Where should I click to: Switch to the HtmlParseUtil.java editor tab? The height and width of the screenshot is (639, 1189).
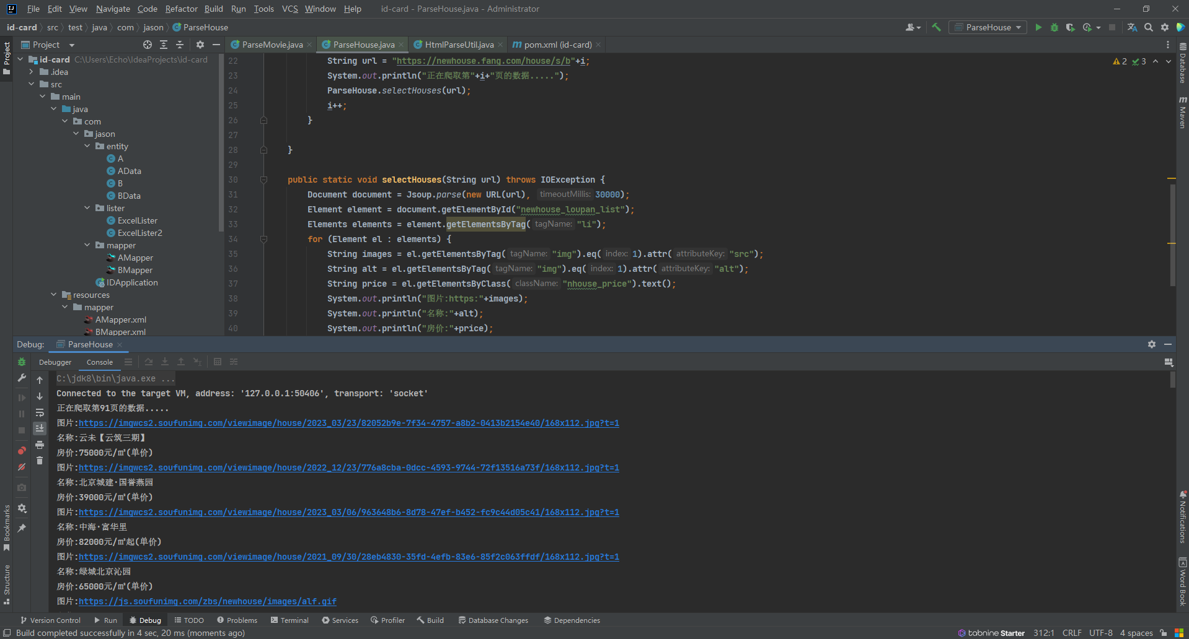tap(459, 45)
